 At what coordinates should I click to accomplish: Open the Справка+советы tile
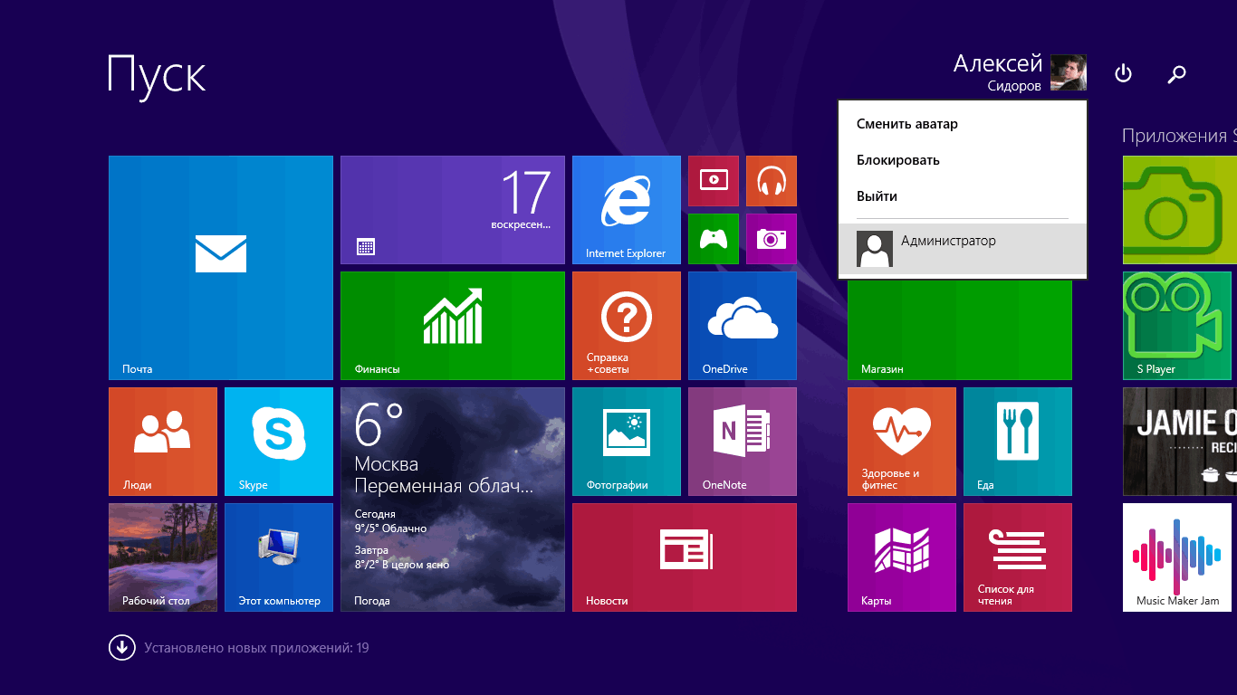(x=627, y=326)
